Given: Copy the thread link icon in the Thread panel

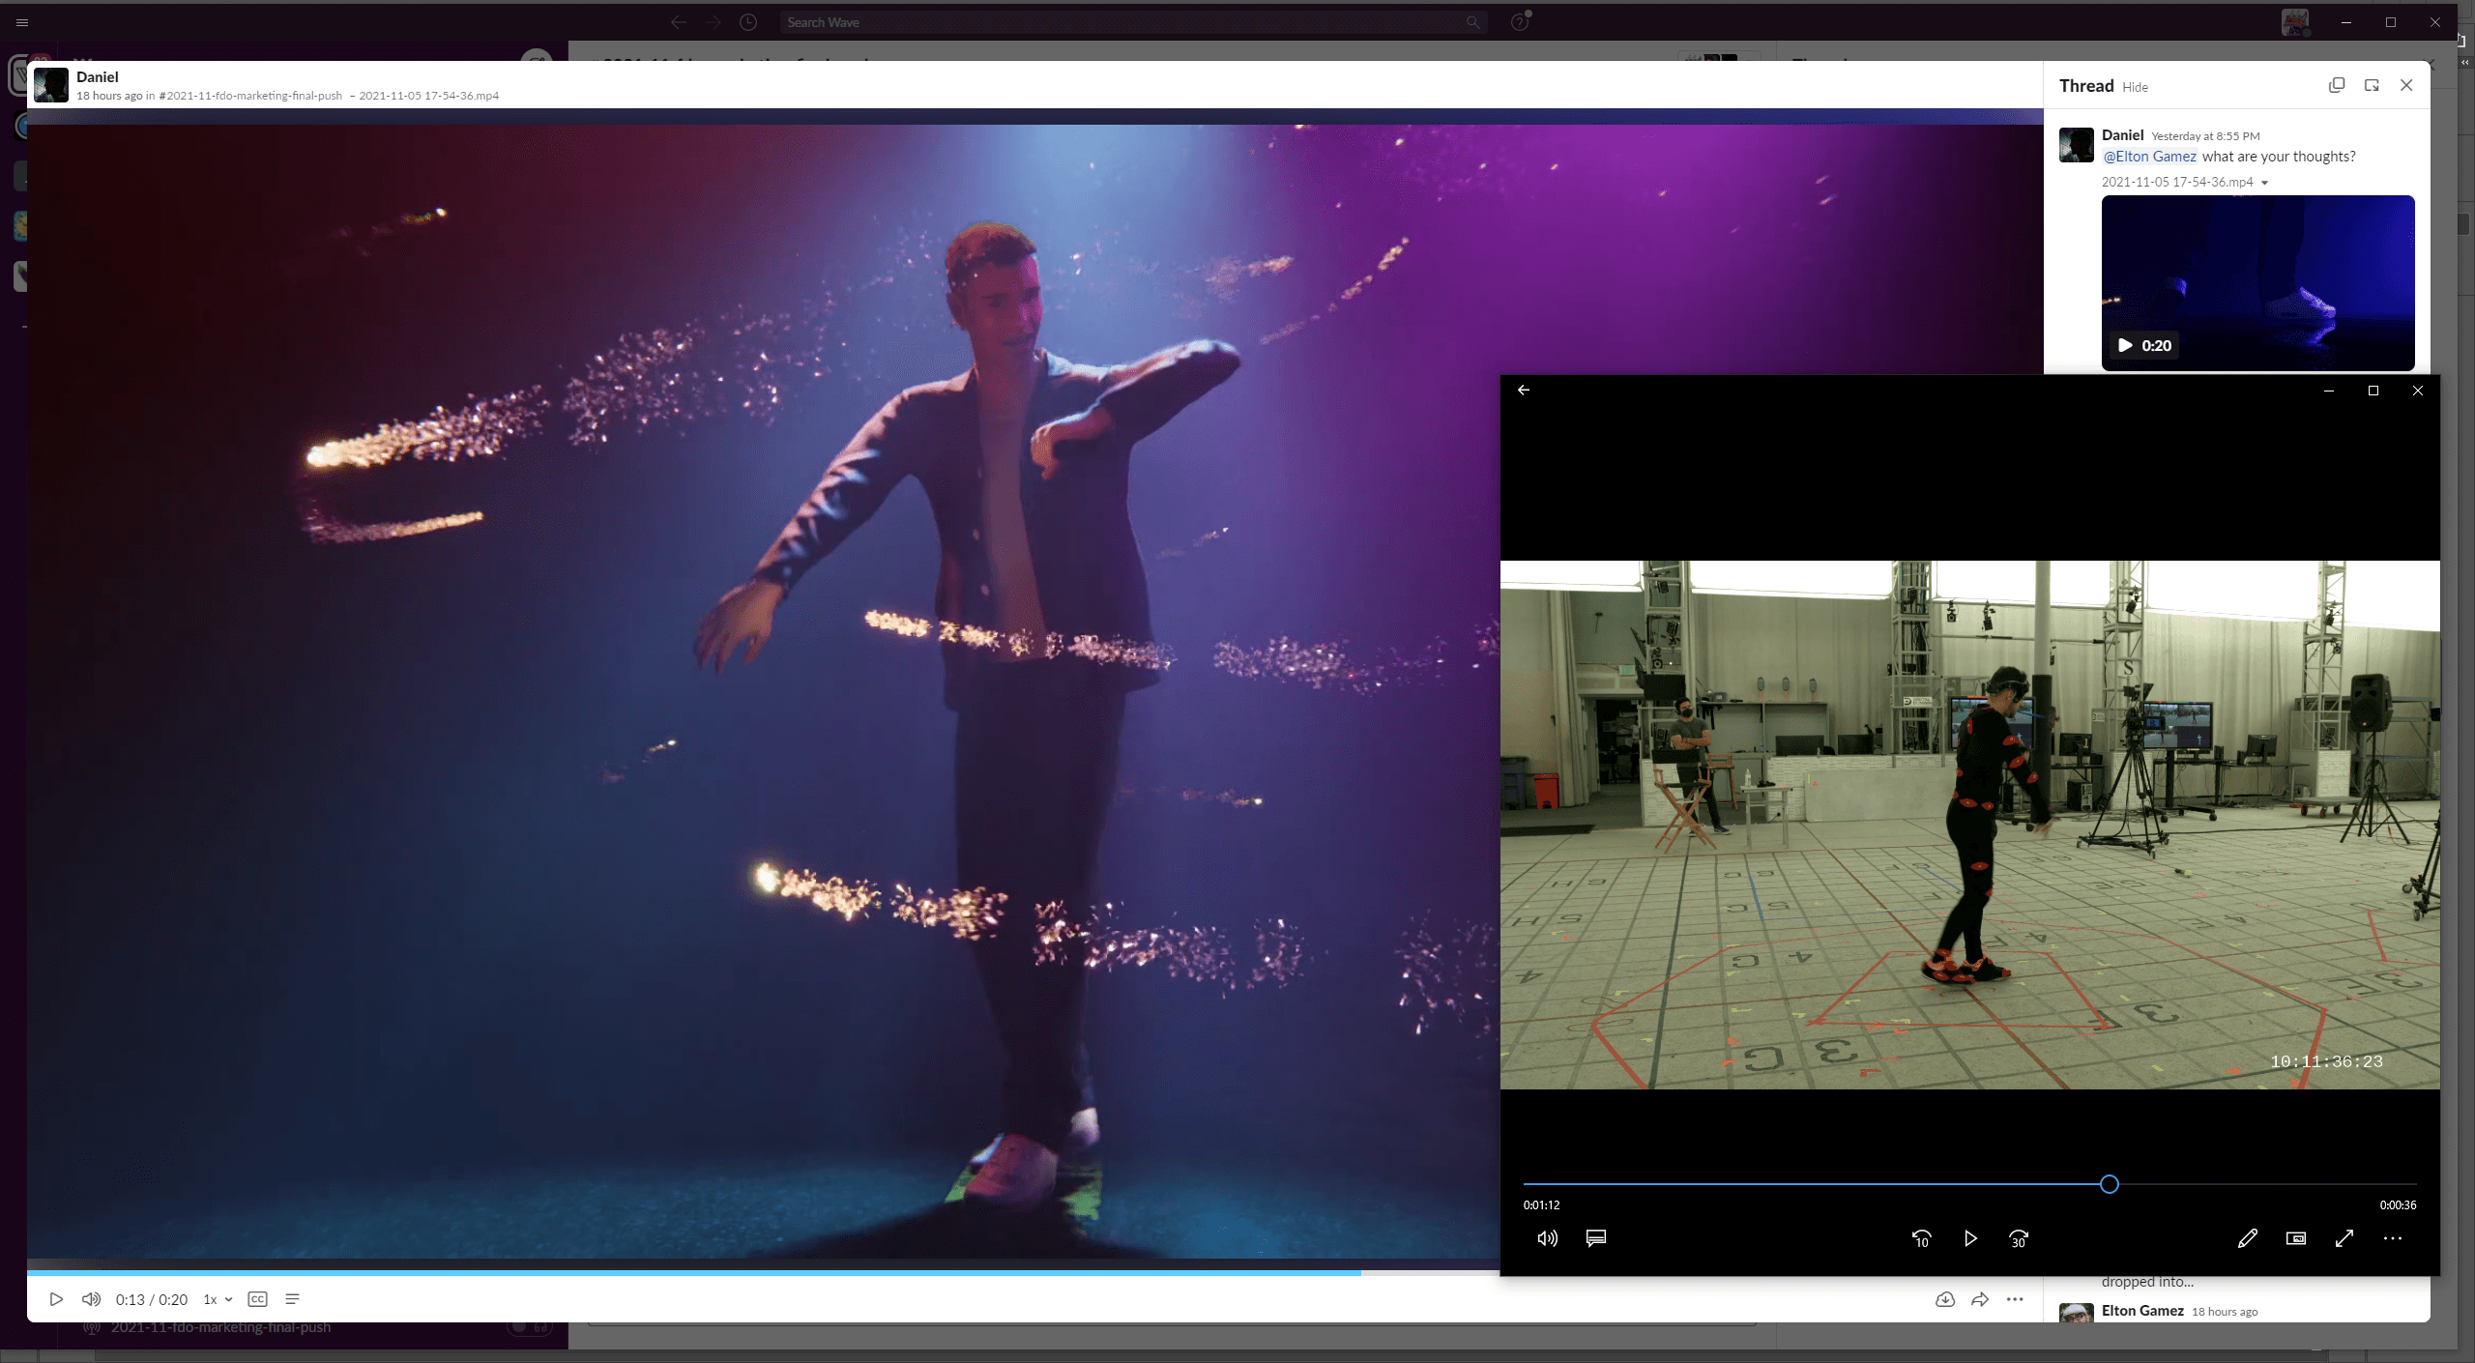Looking at the screenshot, I should (2336, 85).
